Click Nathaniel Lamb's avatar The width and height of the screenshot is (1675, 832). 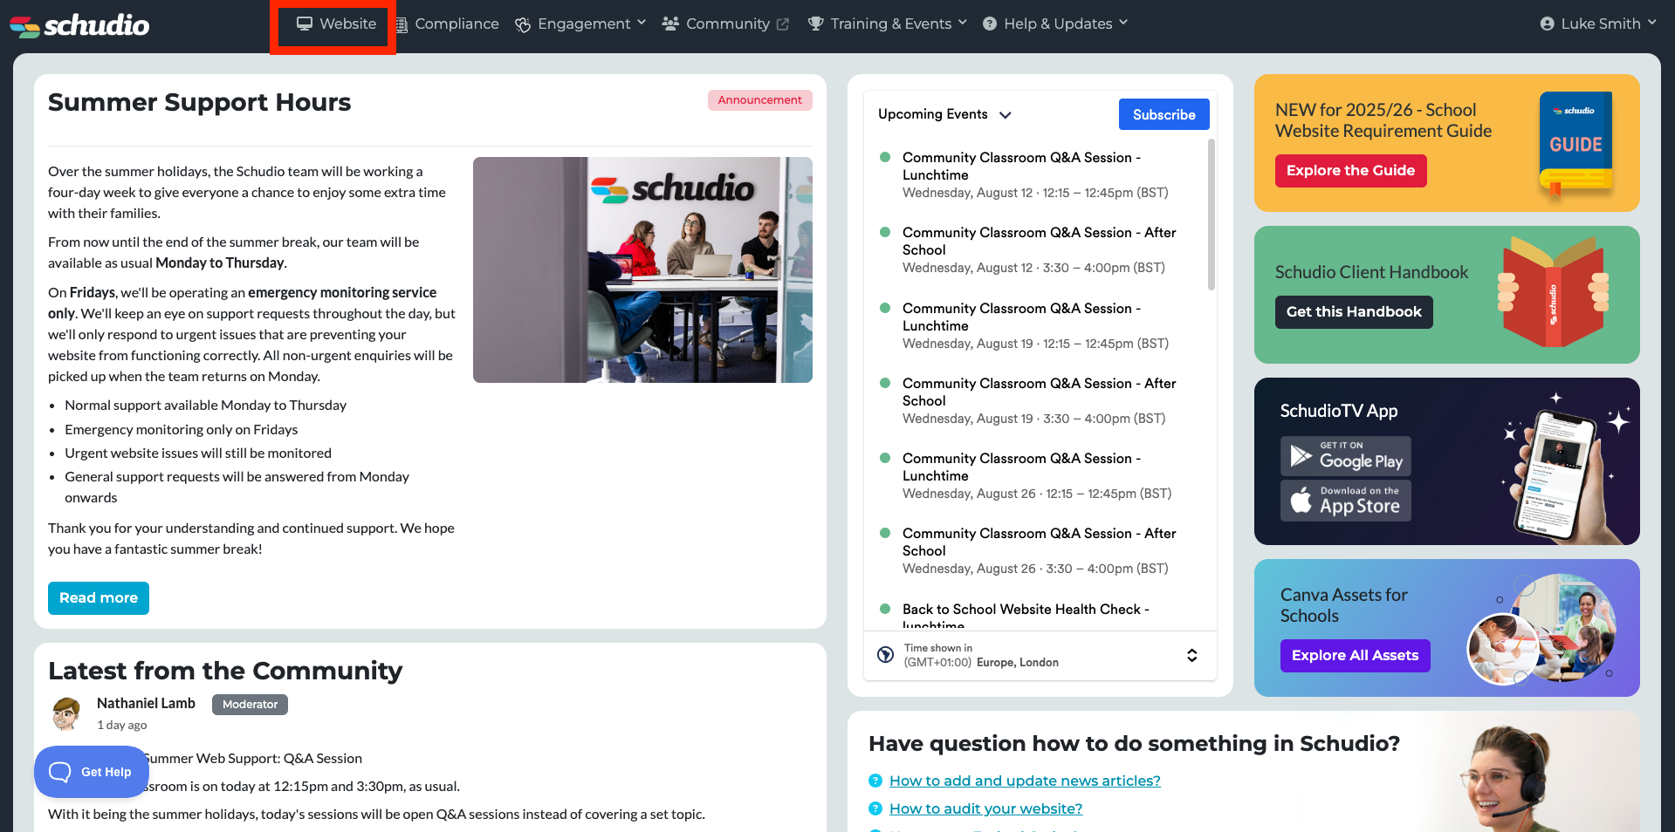66,713
